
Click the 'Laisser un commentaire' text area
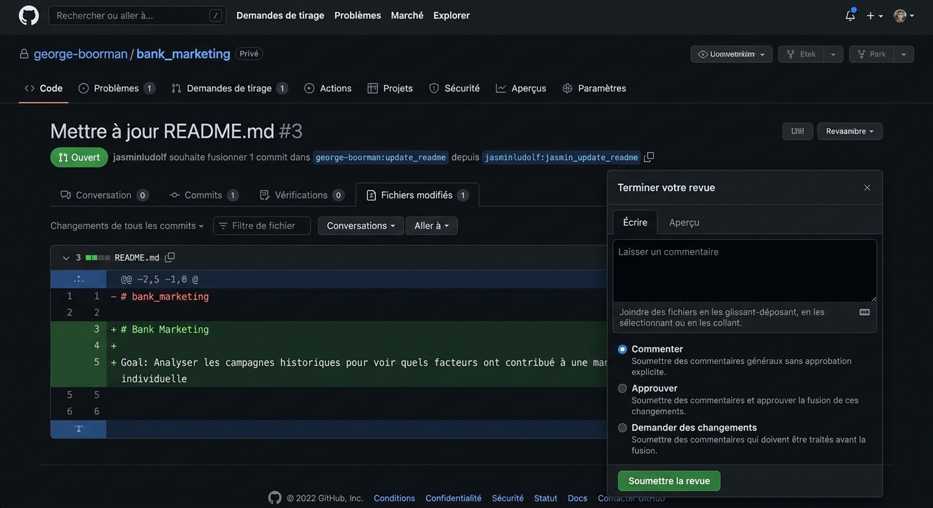point(745,271)
